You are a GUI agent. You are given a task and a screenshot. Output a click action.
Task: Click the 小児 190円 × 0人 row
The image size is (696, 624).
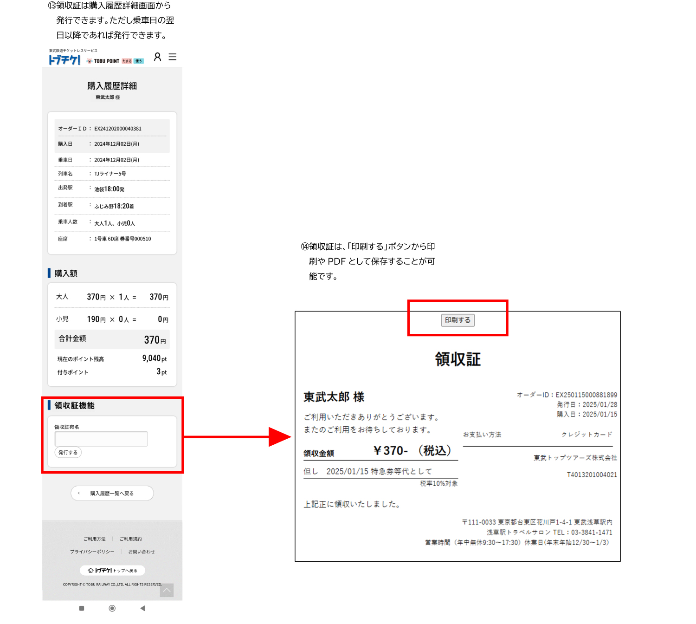tap(112, 319)
